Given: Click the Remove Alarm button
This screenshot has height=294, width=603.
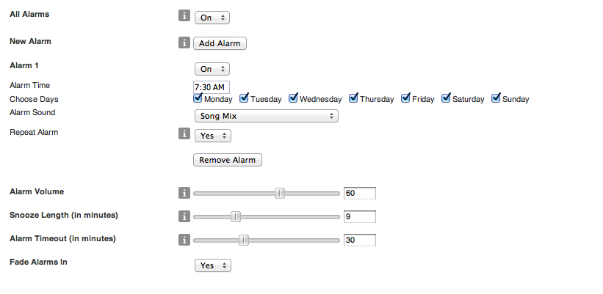Looking at the screenshot, I should coord(227,160).
